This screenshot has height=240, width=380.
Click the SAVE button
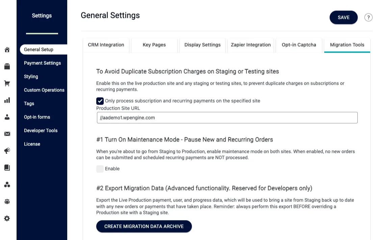click(x=344, y=17)
